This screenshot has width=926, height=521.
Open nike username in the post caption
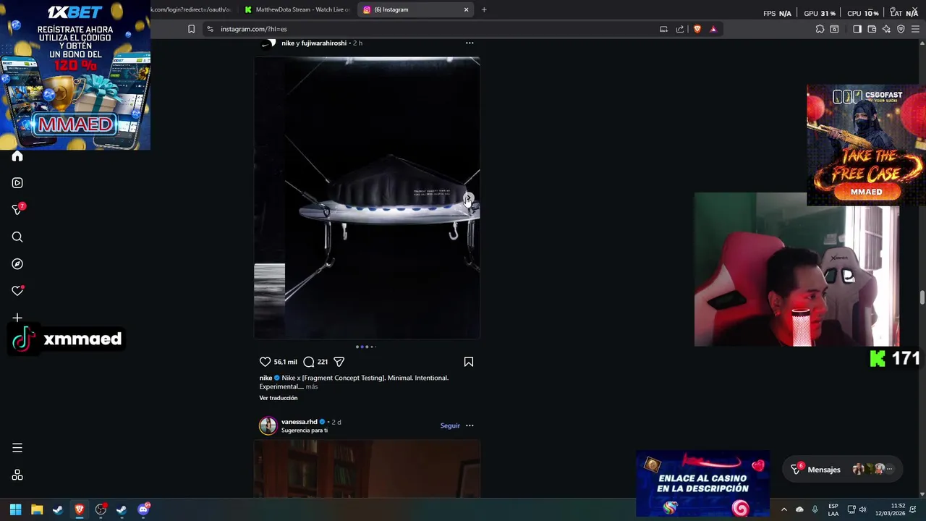pos(266,378)
